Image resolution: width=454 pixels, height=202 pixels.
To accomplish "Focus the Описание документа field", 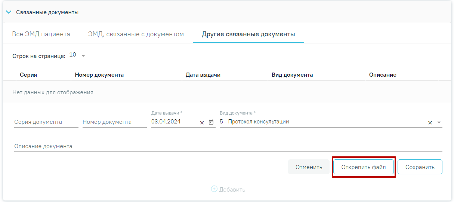I will tap(228, 146).
